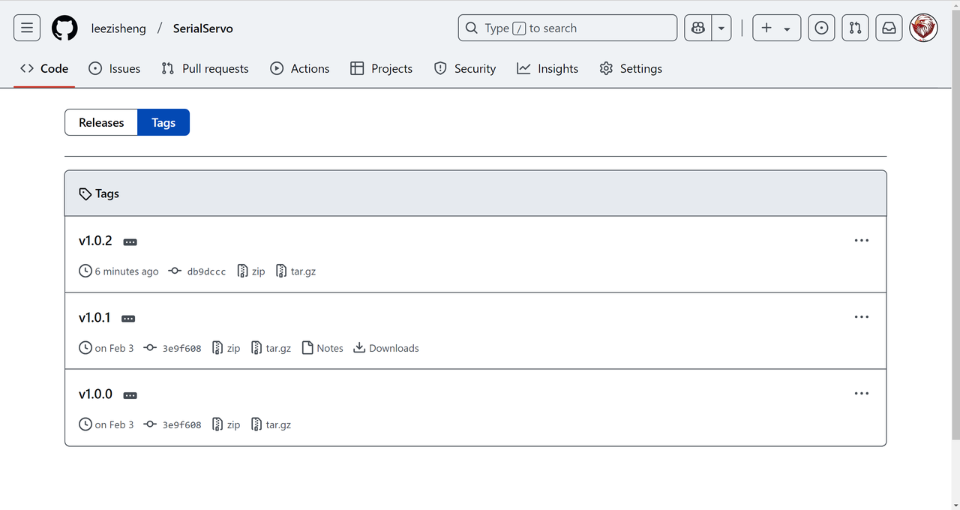This screenshot has width=960, height=510.
Task: Open the Copilot dropdown arrow
Action: click(721, 28)
